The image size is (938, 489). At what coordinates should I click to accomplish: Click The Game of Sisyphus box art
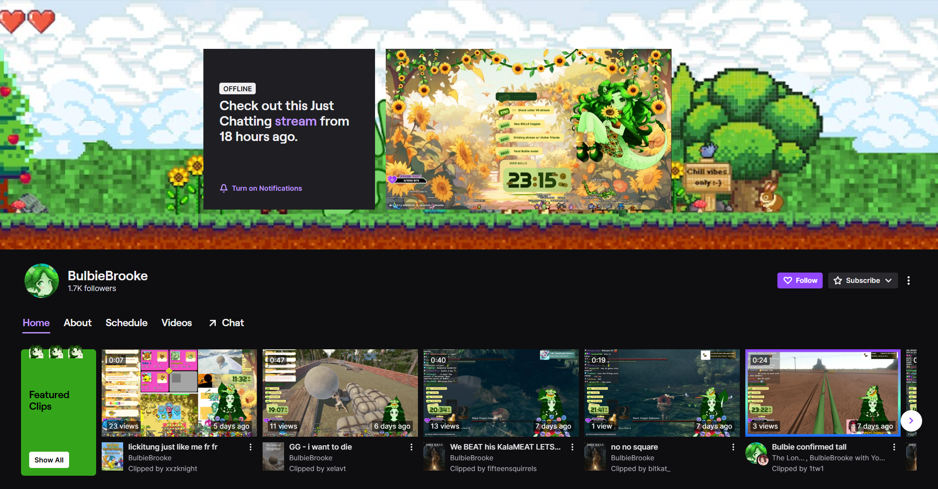click(273, 456)
